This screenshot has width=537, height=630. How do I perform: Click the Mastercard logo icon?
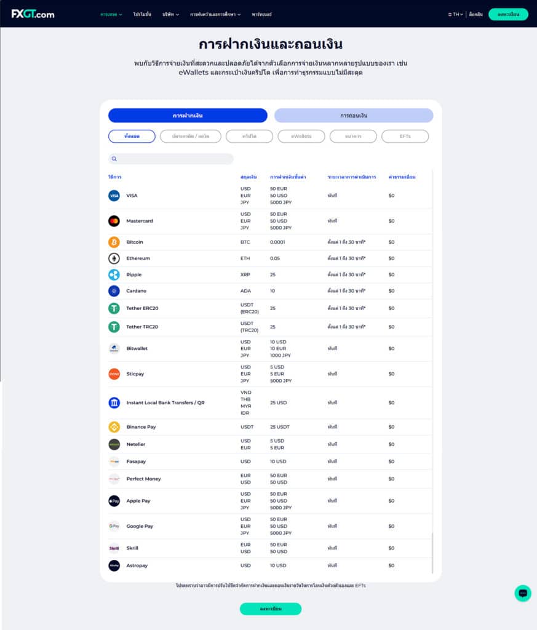point(114,221)
